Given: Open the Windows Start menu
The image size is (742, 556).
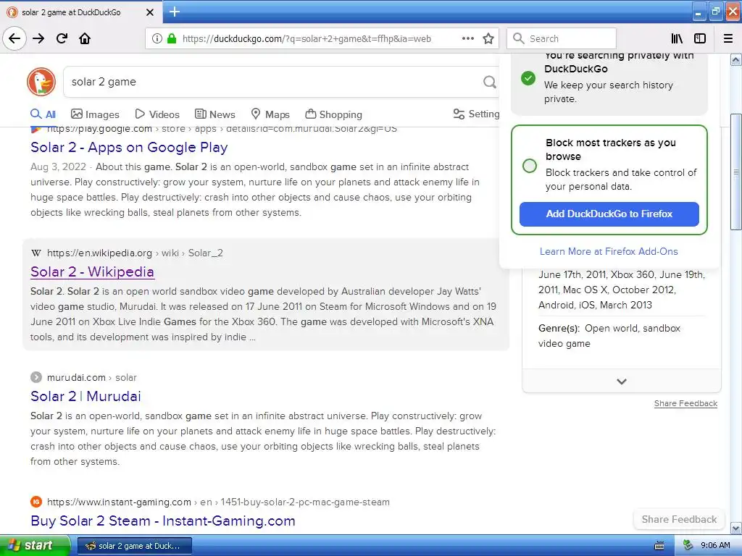Looking at the screenshot, I should 34,546.
